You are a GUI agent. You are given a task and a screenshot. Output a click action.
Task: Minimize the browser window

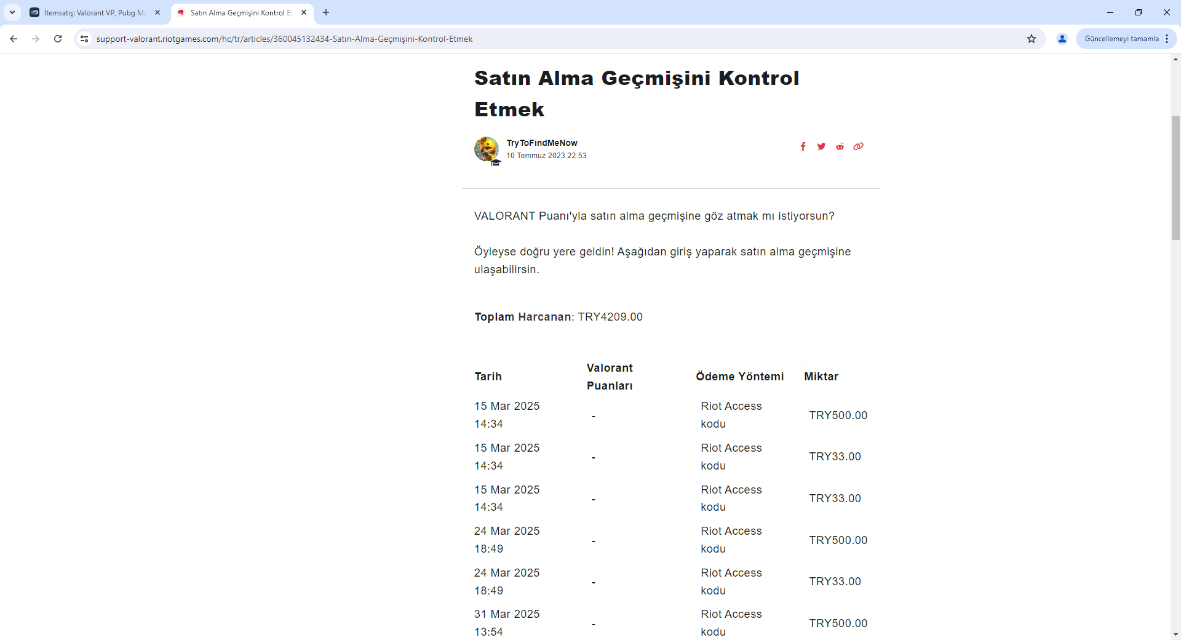(1110, 12)
